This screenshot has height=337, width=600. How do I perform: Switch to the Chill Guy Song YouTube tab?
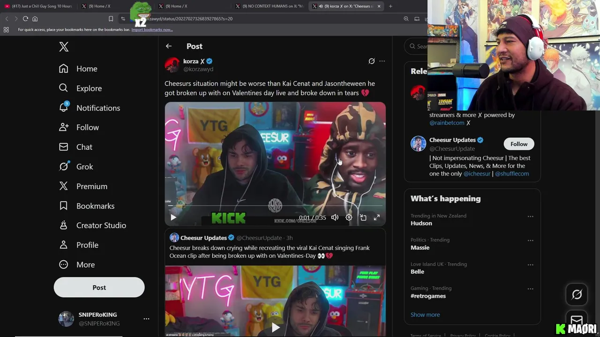(38, 6)
